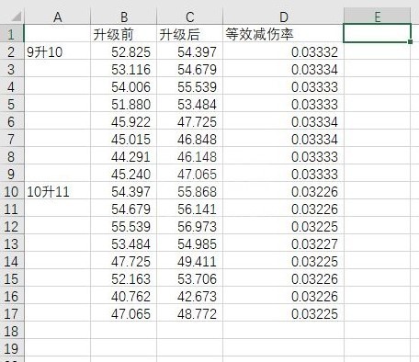This screenshot has width=419, height=362.
Task: Select cell with value 0.03332
Action: 284,51
